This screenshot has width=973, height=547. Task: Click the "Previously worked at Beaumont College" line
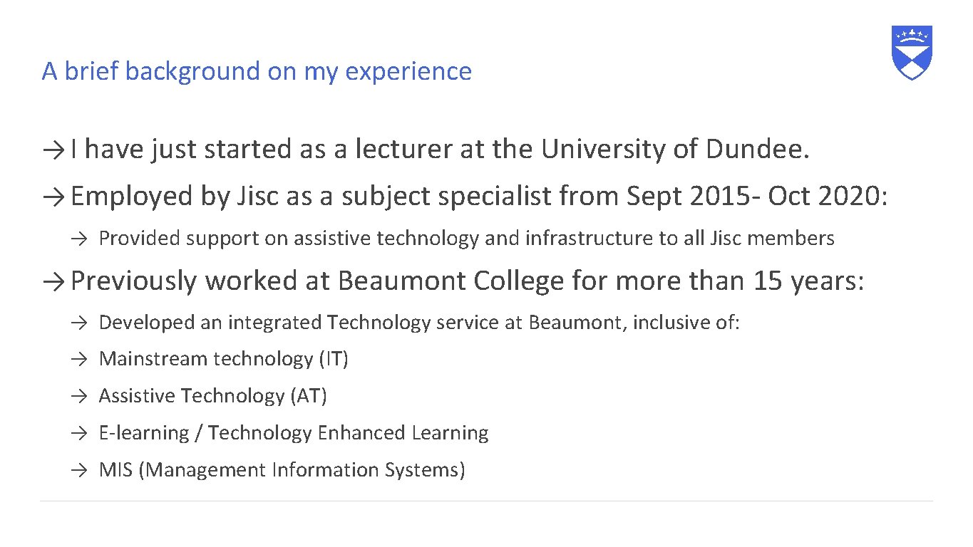(x=467, y=281)
